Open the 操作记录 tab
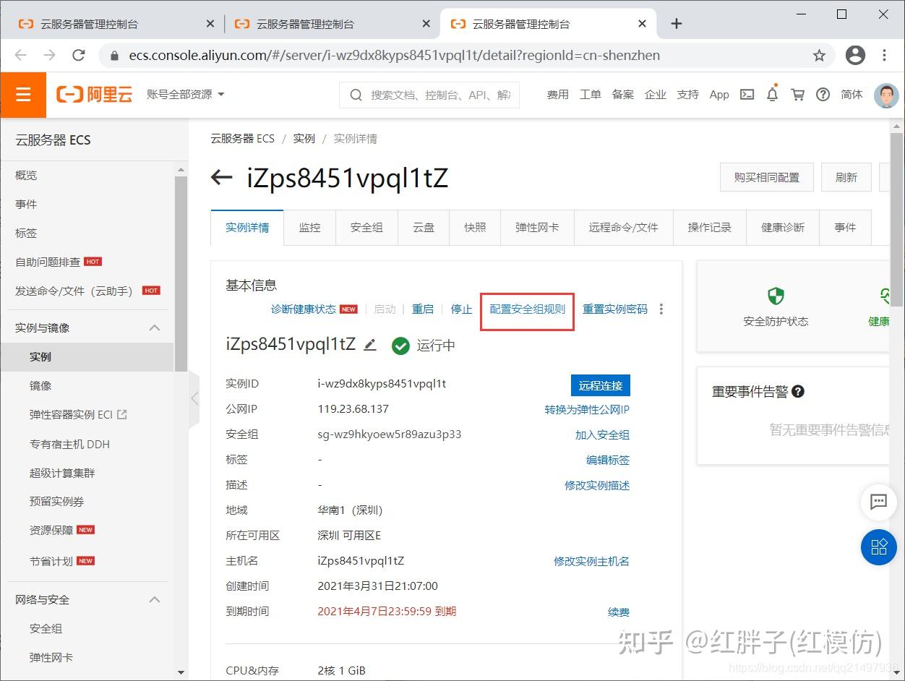Image resolution: width=905 pixels, height=681 pixels. coord(710,227)
